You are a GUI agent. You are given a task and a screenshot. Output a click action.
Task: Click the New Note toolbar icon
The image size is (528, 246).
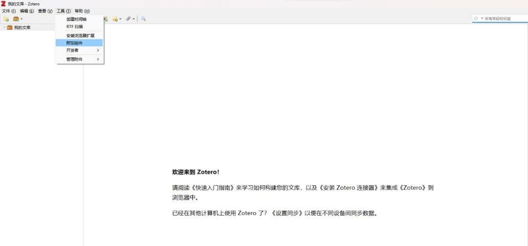(x=115, y=19)
